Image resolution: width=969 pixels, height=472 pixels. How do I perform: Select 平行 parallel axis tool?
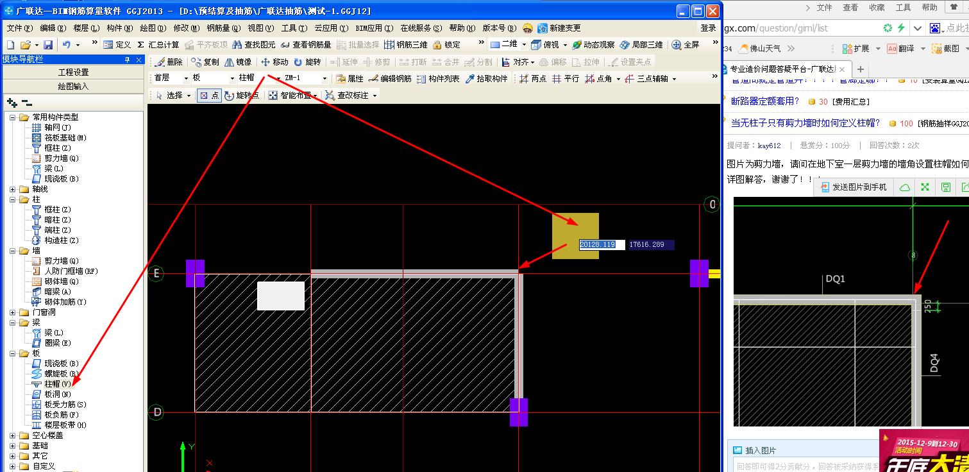coord(566,79)
